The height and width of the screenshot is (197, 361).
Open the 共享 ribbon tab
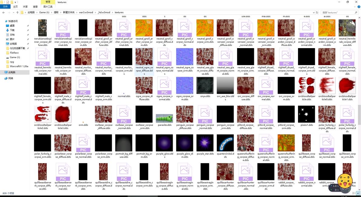25,7
